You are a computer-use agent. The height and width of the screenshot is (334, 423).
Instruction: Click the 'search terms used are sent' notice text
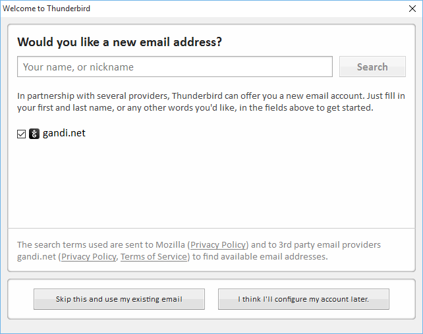(199, 250)
